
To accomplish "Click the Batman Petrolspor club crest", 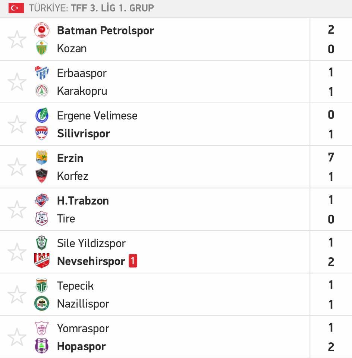I will [x=41, y=30].
